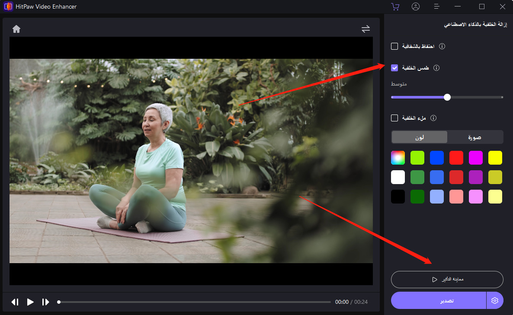Open the user account icon
This screenshot has height=315, width=513.
[x=416, y=6]
